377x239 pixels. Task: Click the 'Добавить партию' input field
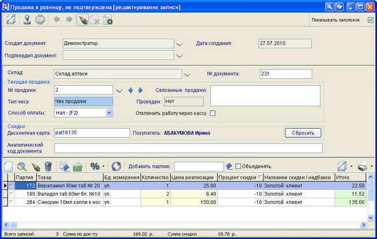(x=199, y=166)
